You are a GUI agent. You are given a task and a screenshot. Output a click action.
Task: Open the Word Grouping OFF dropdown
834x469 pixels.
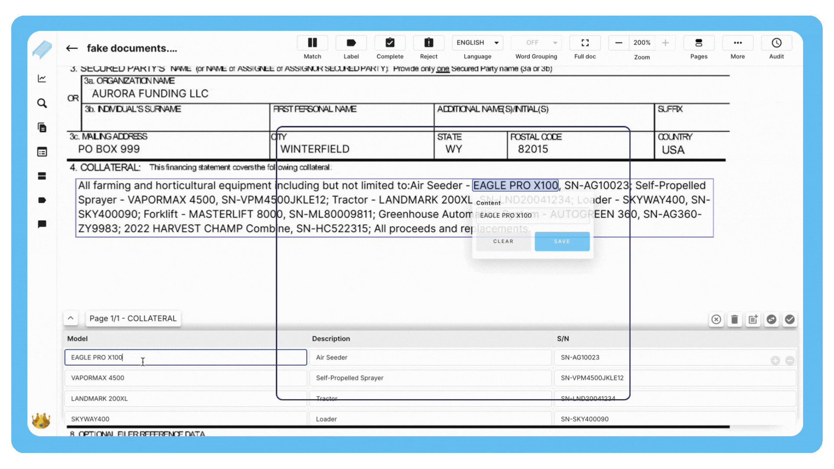pos(536,43)
